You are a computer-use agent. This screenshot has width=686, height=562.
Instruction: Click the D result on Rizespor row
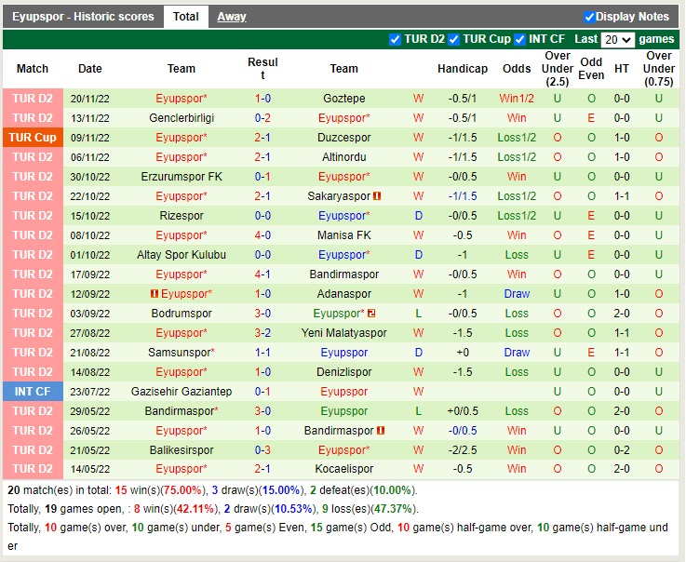point(418,216)
